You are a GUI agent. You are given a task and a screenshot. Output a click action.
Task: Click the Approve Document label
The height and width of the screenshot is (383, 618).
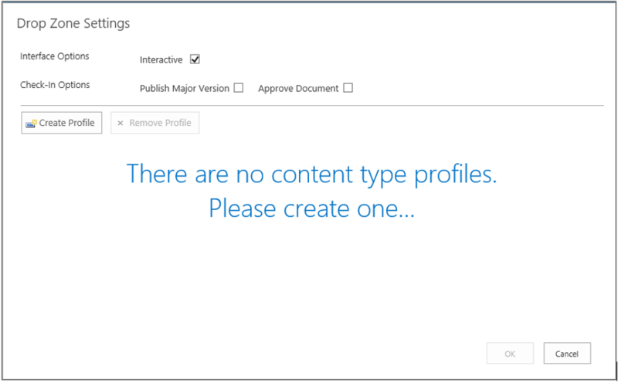[x=298, y=89]
